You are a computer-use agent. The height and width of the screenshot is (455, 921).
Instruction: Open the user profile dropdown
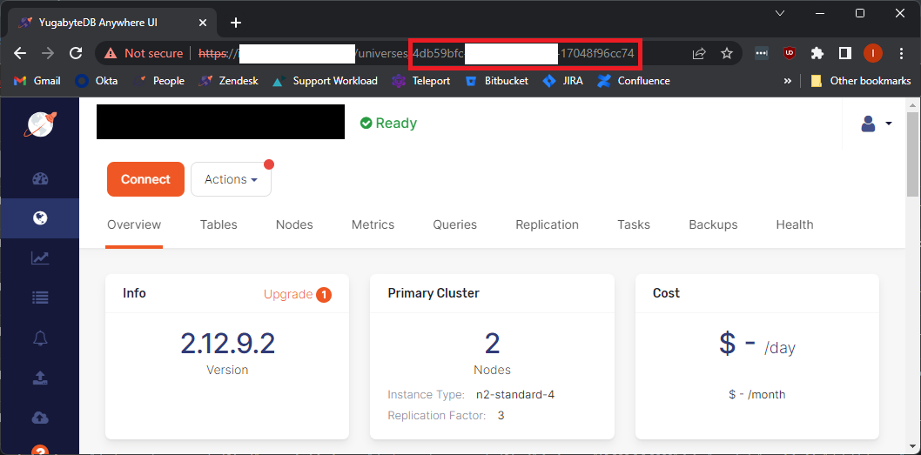(876, 124)
